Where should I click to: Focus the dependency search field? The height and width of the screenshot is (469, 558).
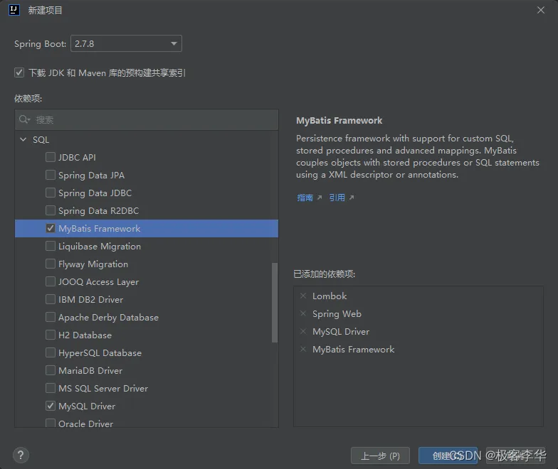(x=147, y=119)
